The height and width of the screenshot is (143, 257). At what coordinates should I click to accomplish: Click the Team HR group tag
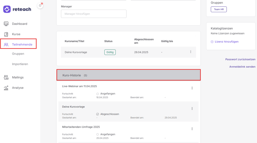(x=219, y=9)
